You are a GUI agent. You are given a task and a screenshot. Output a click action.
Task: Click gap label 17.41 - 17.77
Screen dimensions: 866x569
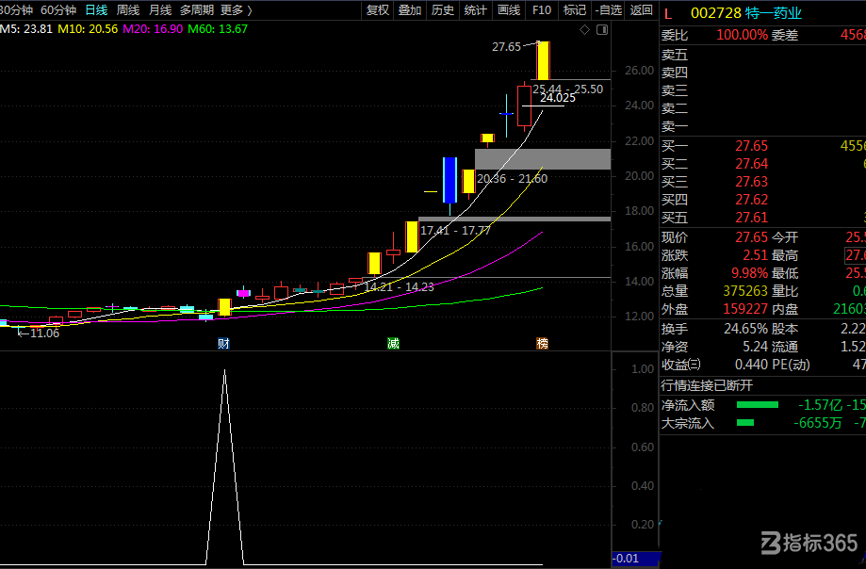456,231
